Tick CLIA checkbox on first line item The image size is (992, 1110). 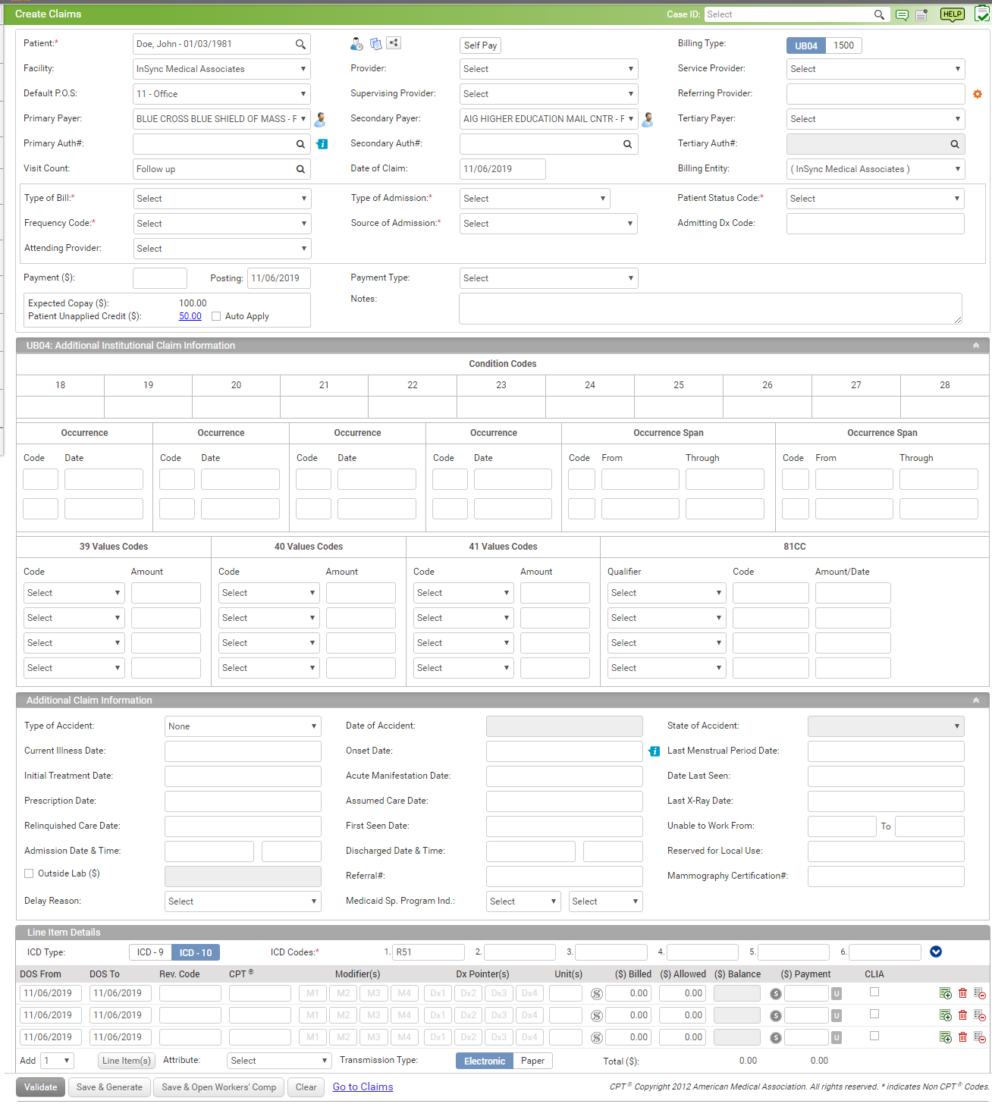point(874,992)
